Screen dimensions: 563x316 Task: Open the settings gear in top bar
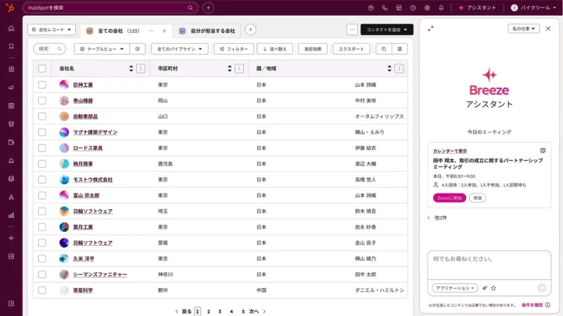427,8
